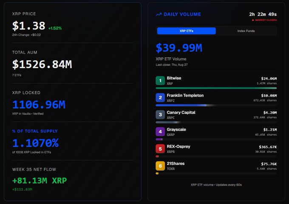Click the $1.21M Grayscale volume value
The width and height of the screenshot is (289, 204).
coord(270,130)
